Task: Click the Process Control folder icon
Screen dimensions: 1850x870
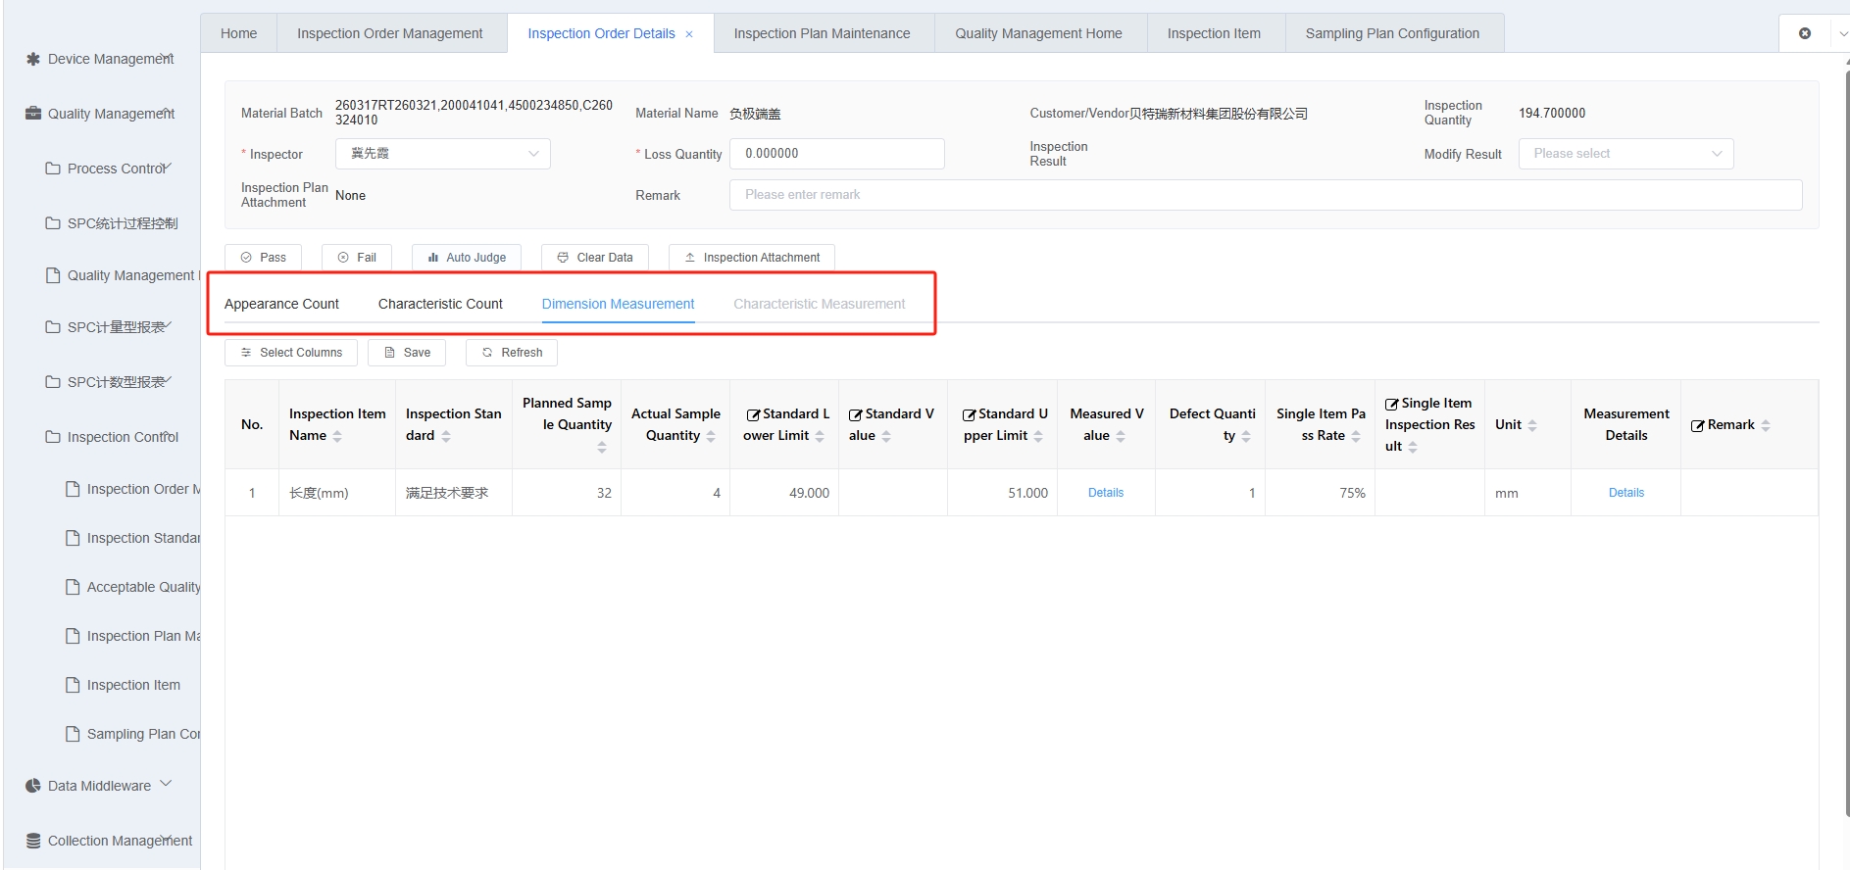Action: point(53,169)
